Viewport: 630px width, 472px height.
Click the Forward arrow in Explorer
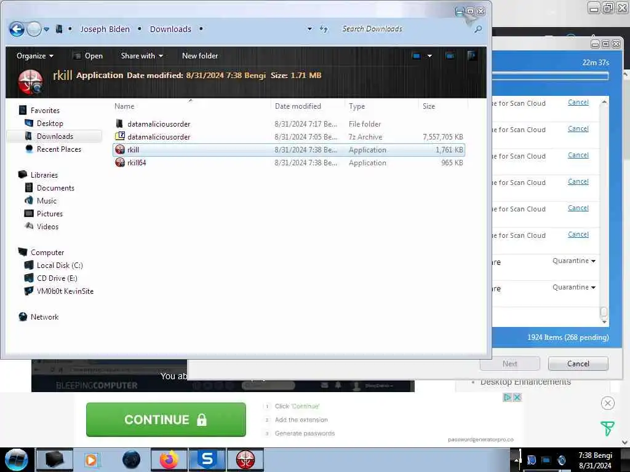[34, 29]
